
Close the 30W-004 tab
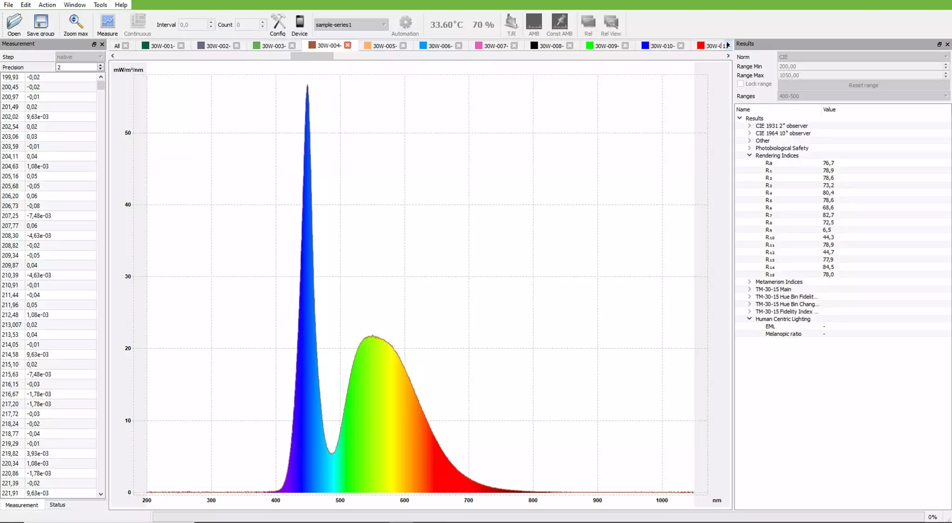point(348,45)
